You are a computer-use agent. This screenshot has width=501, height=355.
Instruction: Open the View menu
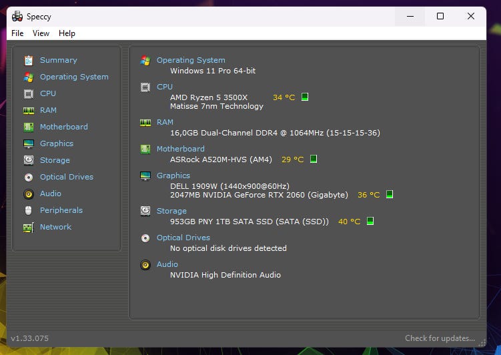41,33
